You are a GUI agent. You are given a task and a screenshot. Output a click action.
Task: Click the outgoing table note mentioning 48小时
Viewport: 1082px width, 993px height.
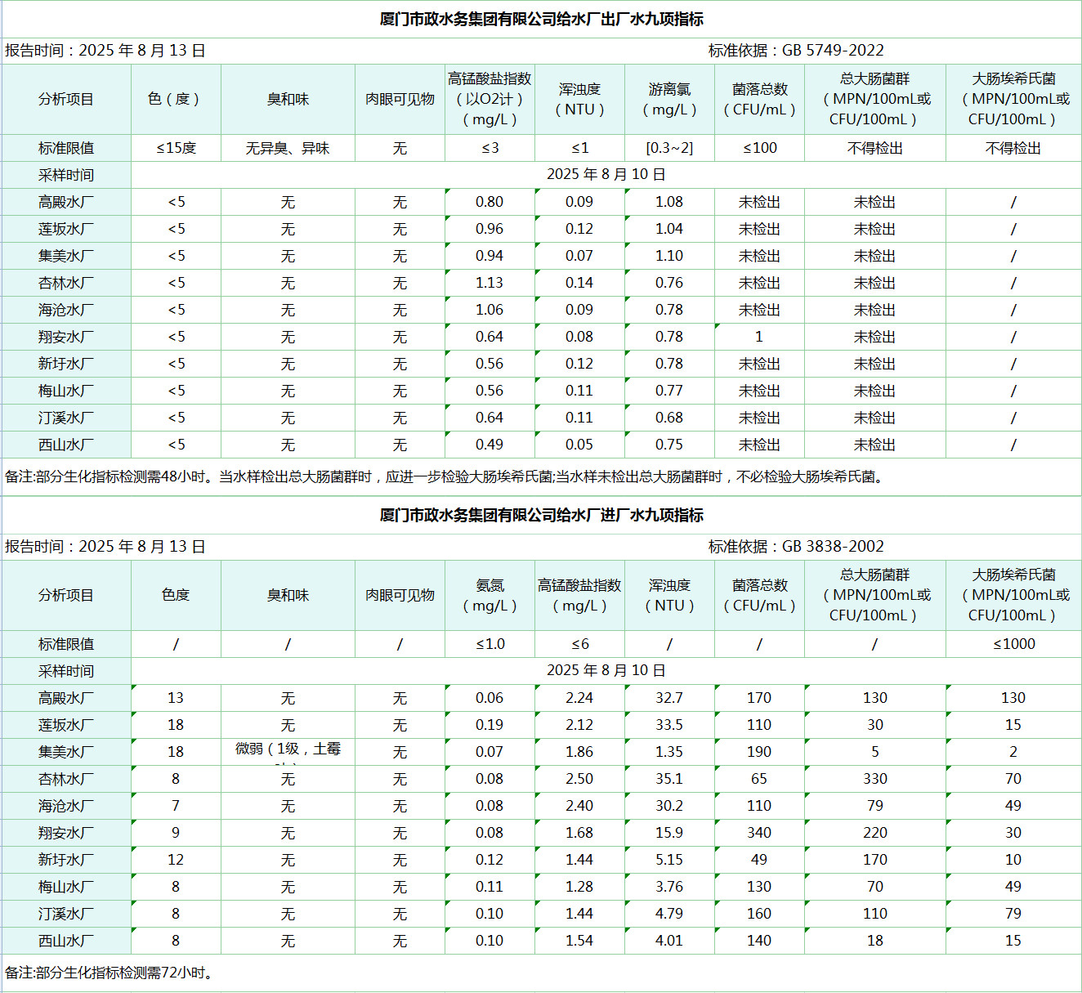445,476
